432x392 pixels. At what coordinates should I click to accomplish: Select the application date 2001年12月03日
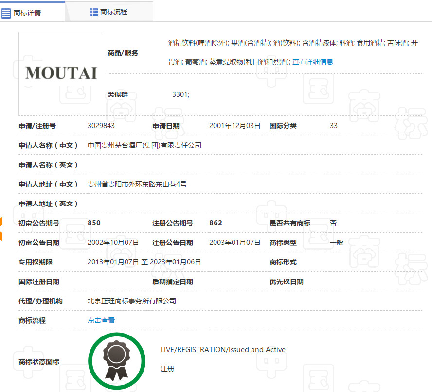tap(235, 126)
